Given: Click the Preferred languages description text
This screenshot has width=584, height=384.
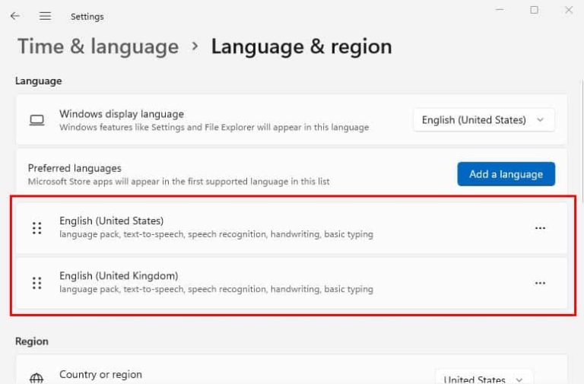Looking at the screenshot, I should [179, 182].
